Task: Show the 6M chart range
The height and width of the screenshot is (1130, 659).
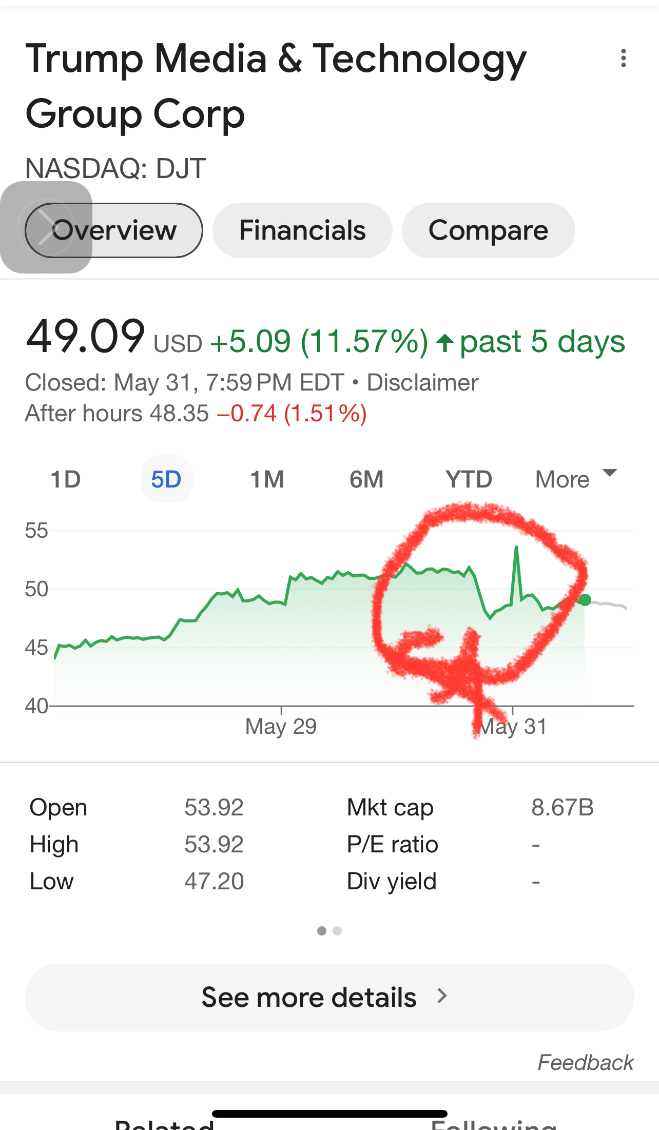Action: pyautogui.click(x=366, y=479)
